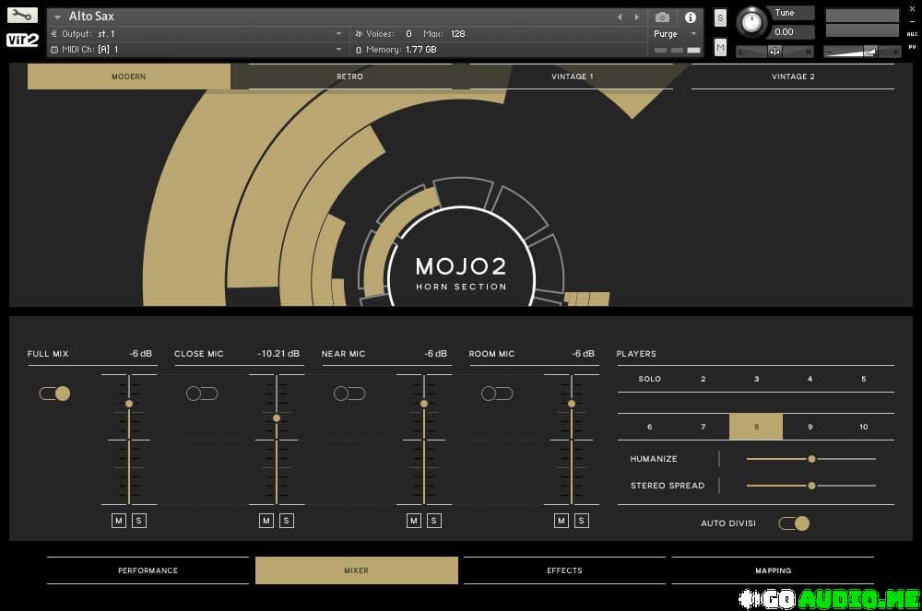
Task: Click the pan center marker icon
Action: (x=774, y=52)
